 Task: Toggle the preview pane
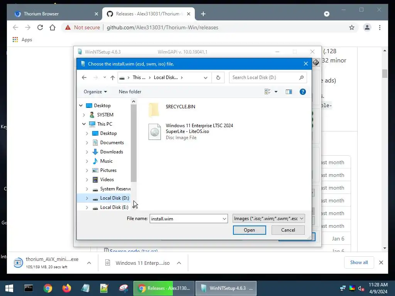pos(289,92)
